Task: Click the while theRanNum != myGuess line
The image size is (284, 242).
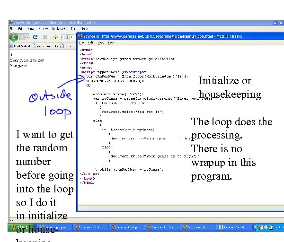Action: click(x=130, y=169)
